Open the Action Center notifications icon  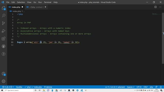[x=161, y=90]
